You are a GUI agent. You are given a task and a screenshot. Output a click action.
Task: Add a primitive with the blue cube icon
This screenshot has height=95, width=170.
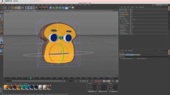[50, 8]
